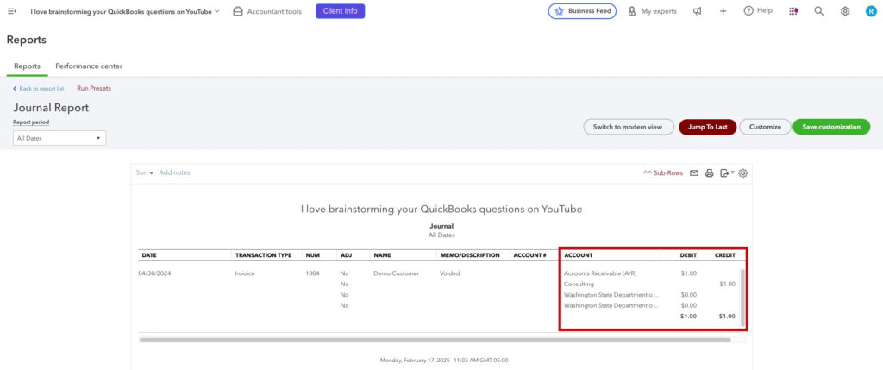Click the plus Create icon
The height and width of the screenshot is (370, 883).
point(723,11)
